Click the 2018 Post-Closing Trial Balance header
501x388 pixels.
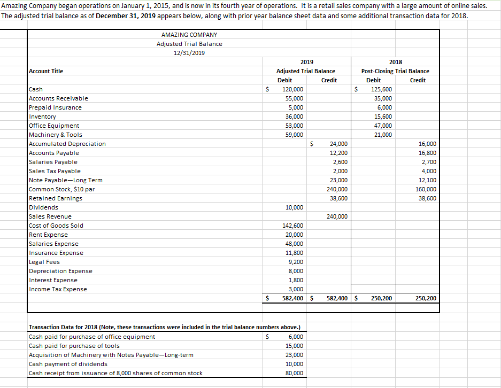(x=395, y=71)
